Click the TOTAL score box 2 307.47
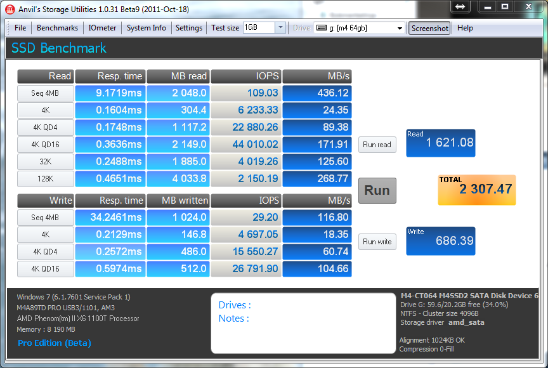548x368 pixels. 477,190
